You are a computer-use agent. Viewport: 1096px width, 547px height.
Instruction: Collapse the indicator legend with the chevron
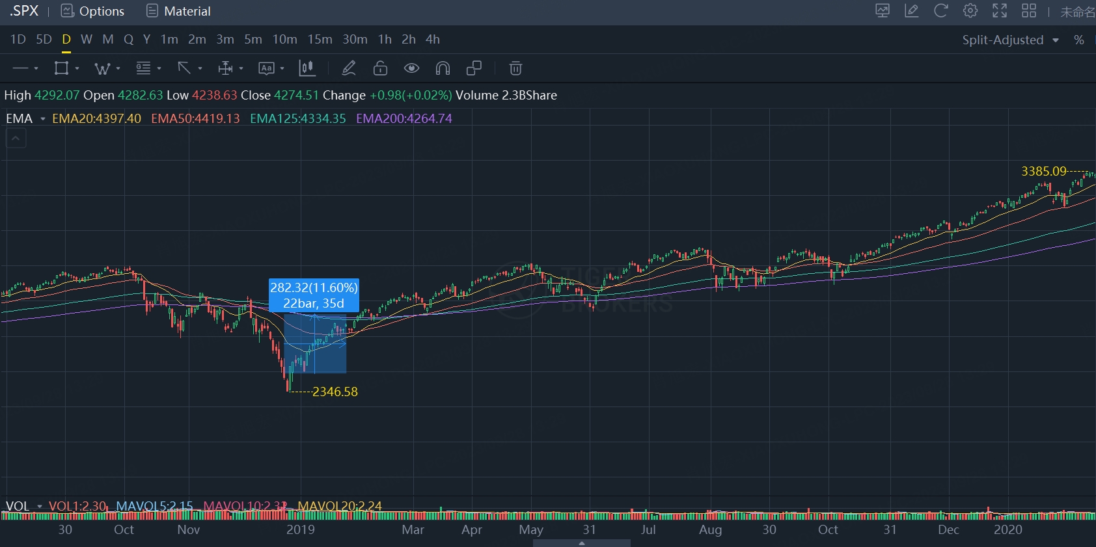pyautogui.click(x=16, y=138)
